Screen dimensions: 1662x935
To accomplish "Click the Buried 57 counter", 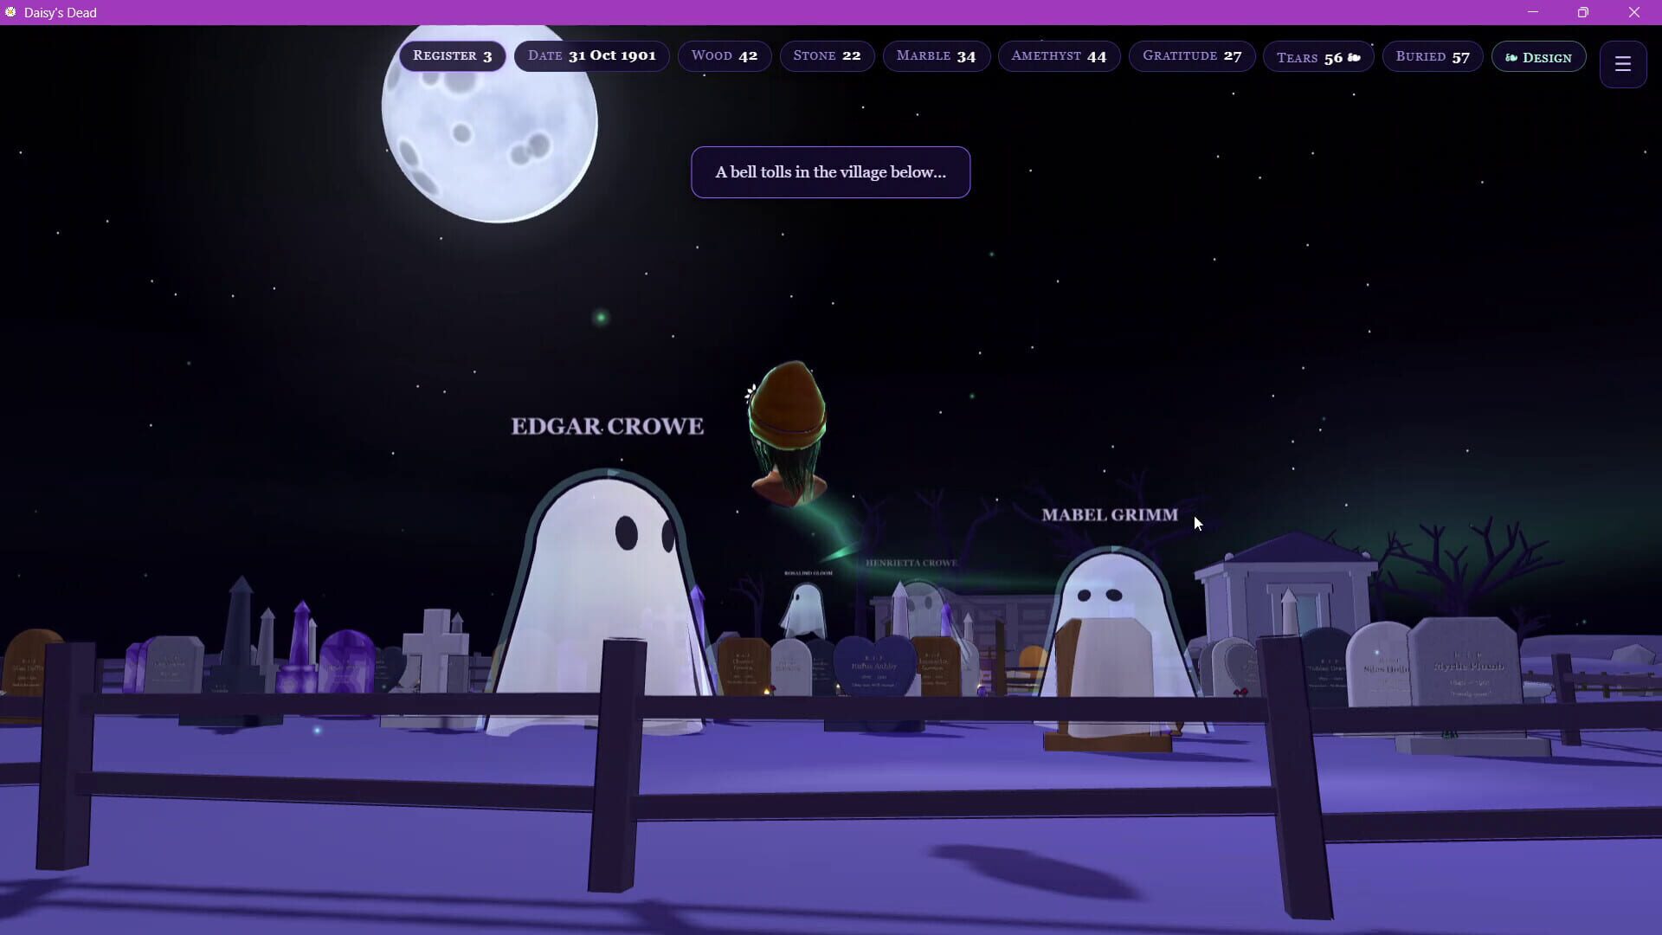I will 1433,57.
